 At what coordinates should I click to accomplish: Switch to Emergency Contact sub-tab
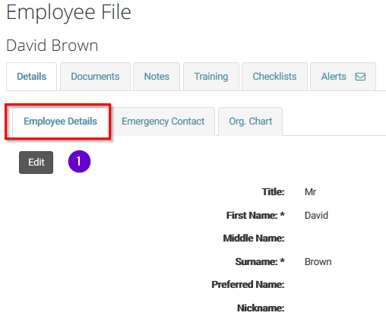click(x=163, y=122)
